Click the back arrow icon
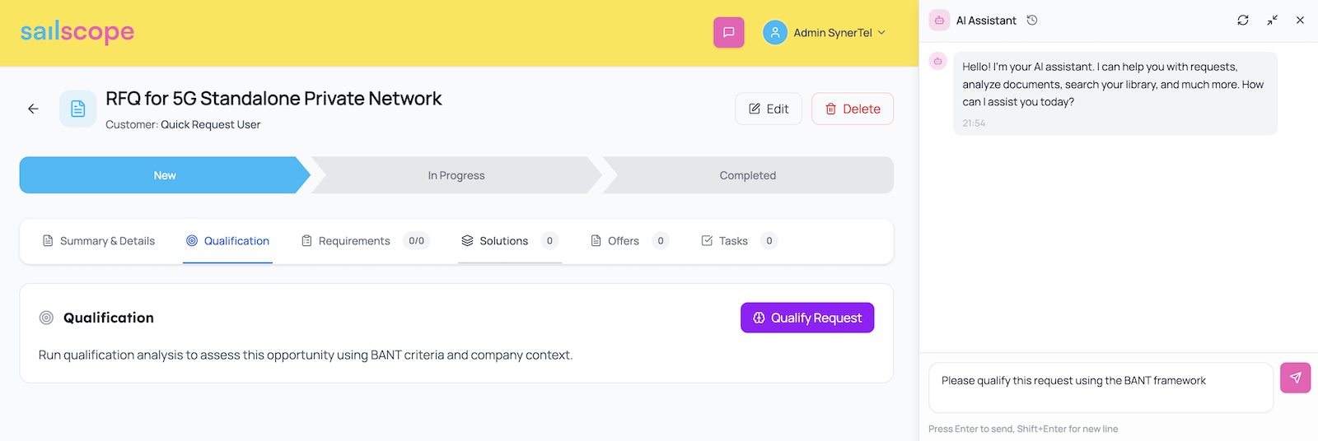The image size is (1318, 441). [33, 109]
